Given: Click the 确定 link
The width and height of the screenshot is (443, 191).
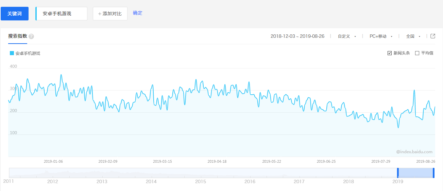Looking at the screenshot, I should 138,13.
